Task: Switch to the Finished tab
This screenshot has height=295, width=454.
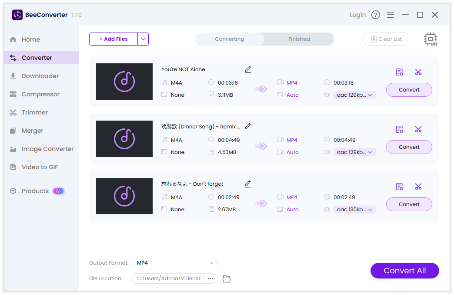Action: [299, 39]
